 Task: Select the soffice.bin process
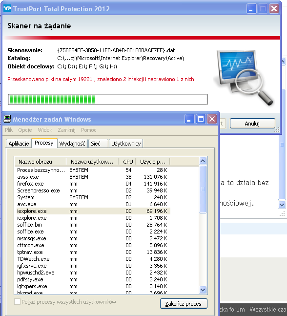(92, 225)
